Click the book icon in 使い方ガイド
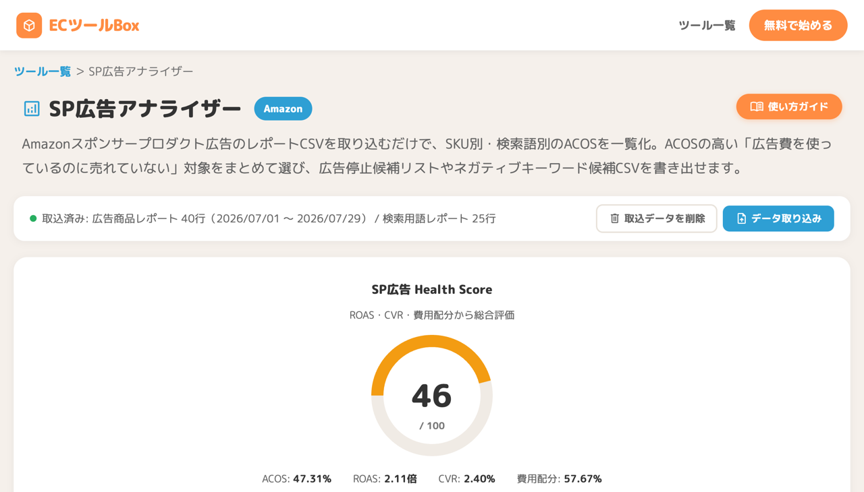Screen dimensions: 864x492 pyautogui.click(x=757, y=106)
